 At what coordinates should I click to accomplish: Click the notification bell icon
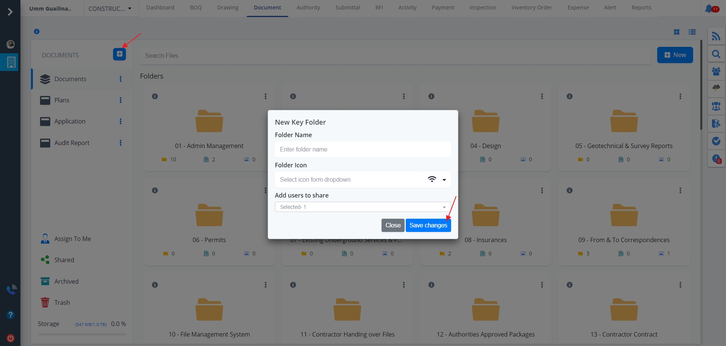[709, 8]
